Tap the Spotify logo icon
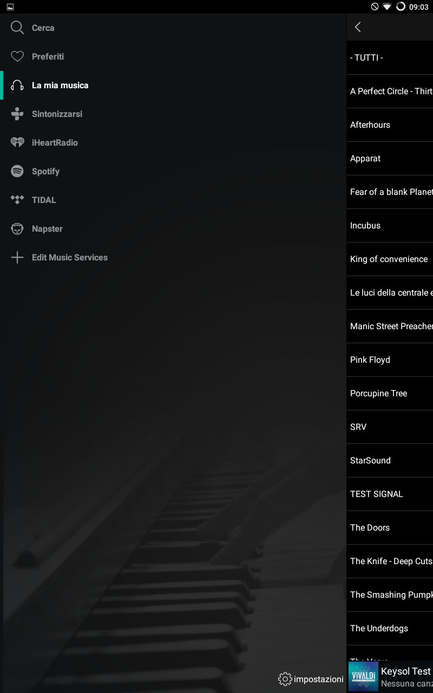This screenshot has width=433, height=693. 17,171
